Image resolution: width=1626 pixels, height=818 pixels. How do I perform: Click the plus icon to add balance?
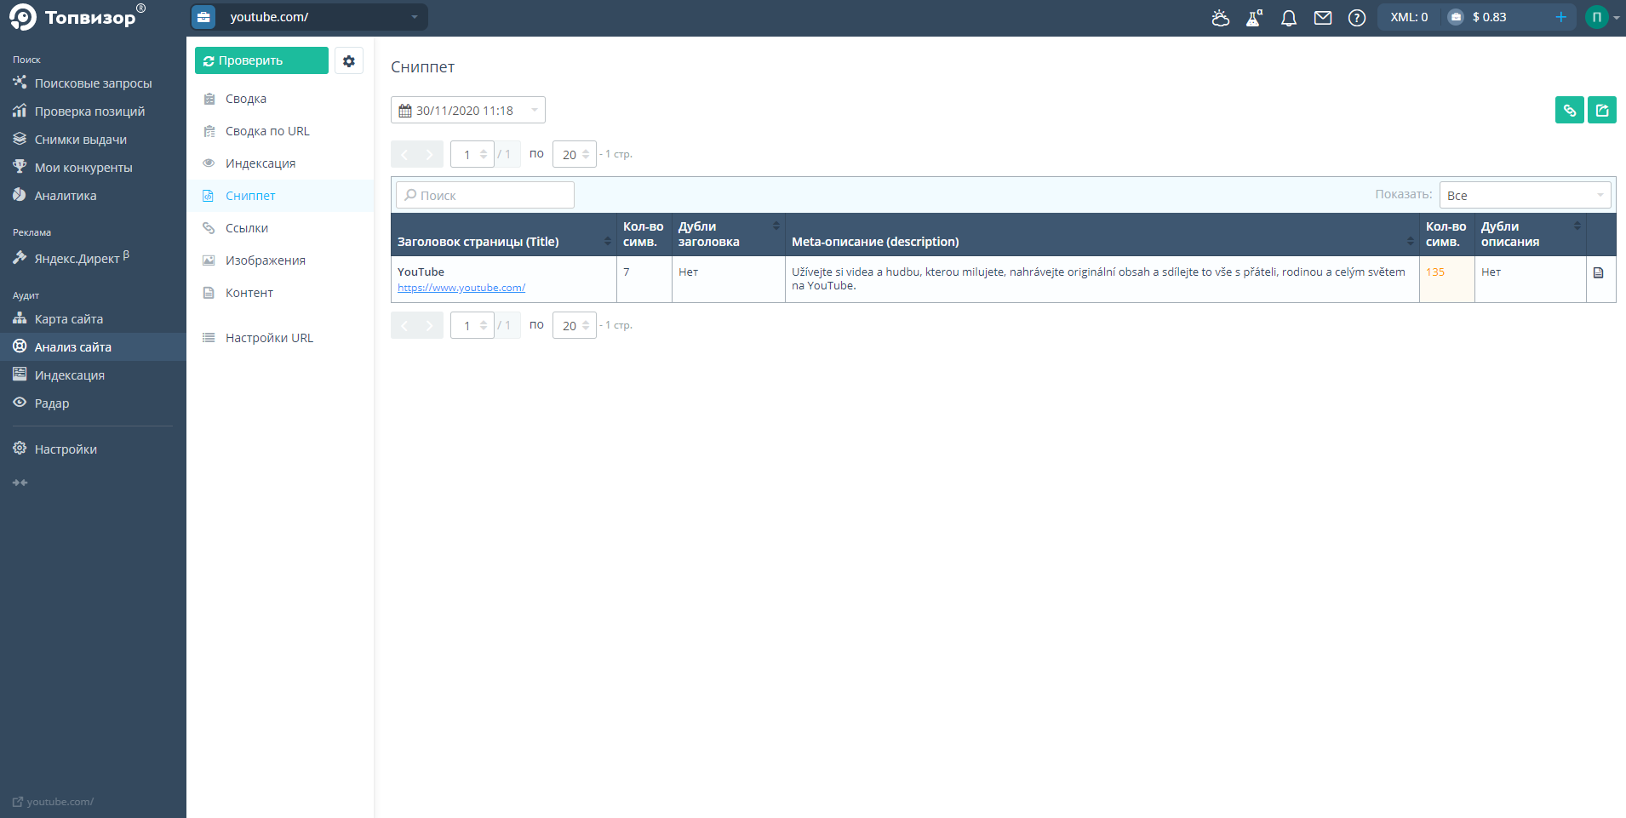point(1560,17)
